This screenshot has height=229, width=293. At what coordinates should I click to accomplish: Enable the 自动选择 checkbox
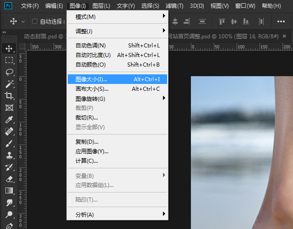tap(34, 21)
